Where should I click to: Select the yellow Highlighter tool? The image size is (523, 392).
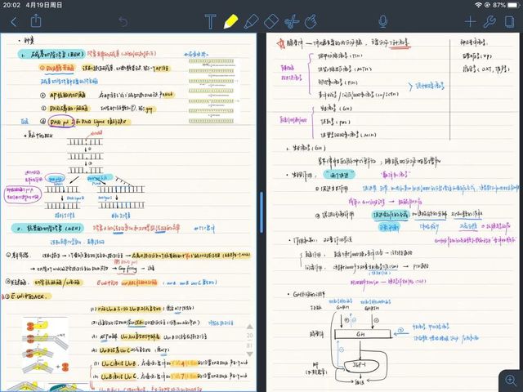tap(231, 21)
